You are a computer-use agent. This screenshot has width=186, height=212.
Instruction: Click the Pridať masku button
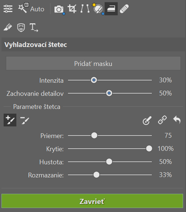pos(93,63)
